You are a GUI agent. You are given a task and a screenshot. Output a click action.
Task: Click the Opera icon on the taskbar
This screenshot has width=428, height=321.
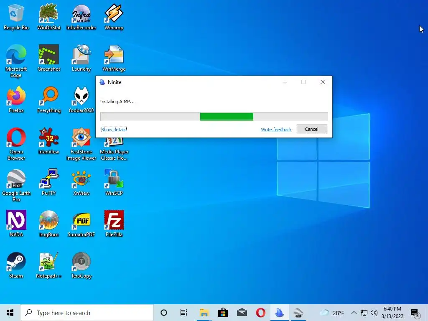click(x=261, y=313)
